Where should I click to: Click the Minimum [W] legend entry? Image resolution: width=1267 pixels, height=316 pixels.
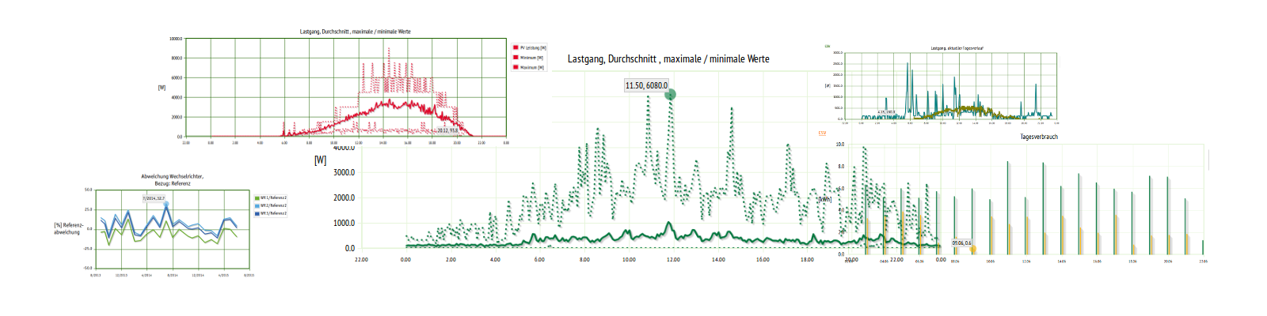(x=528, y=58)
